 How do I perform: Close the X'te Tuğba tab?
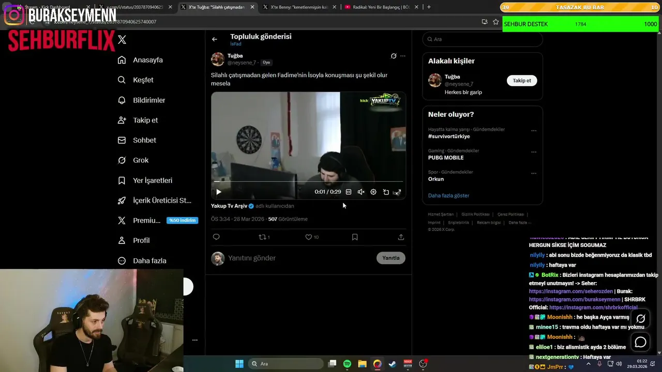252,7
